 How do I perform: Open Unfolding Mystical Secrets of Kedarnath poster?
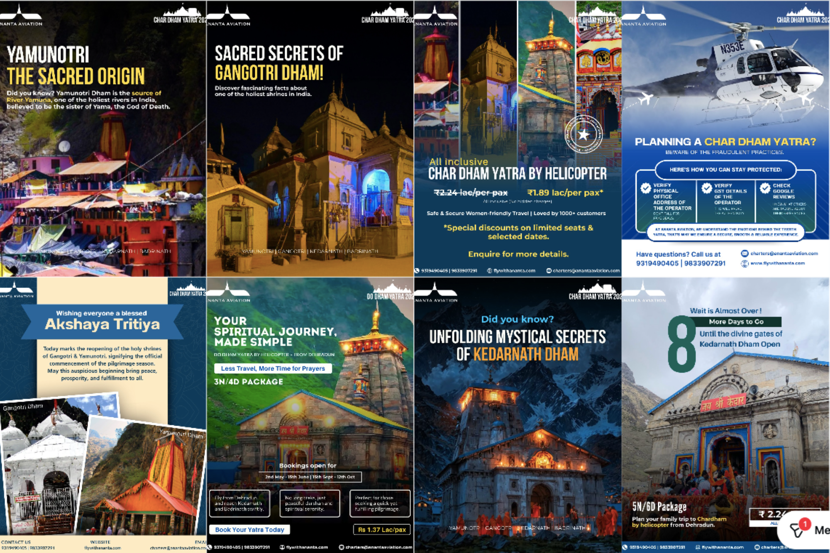coord(518,415)
